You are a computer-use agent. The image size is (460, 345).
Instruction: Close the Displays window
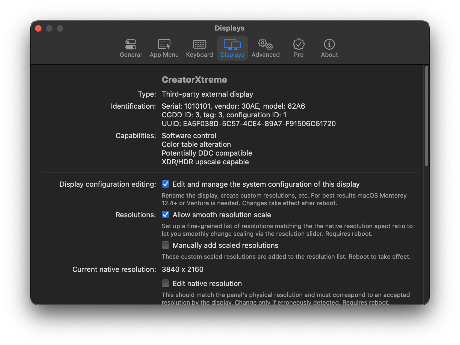pos(38,28)
